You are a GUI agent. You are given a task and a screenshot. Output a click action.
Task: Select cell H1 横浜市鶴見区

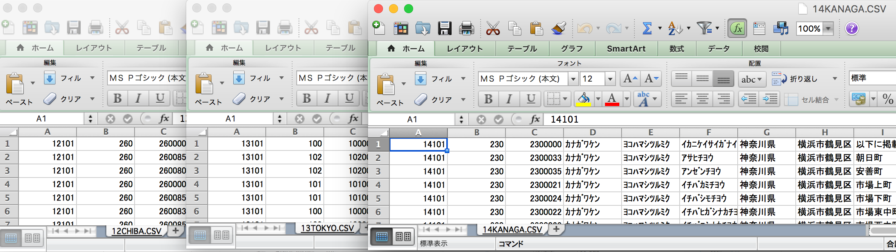[824, 144]
